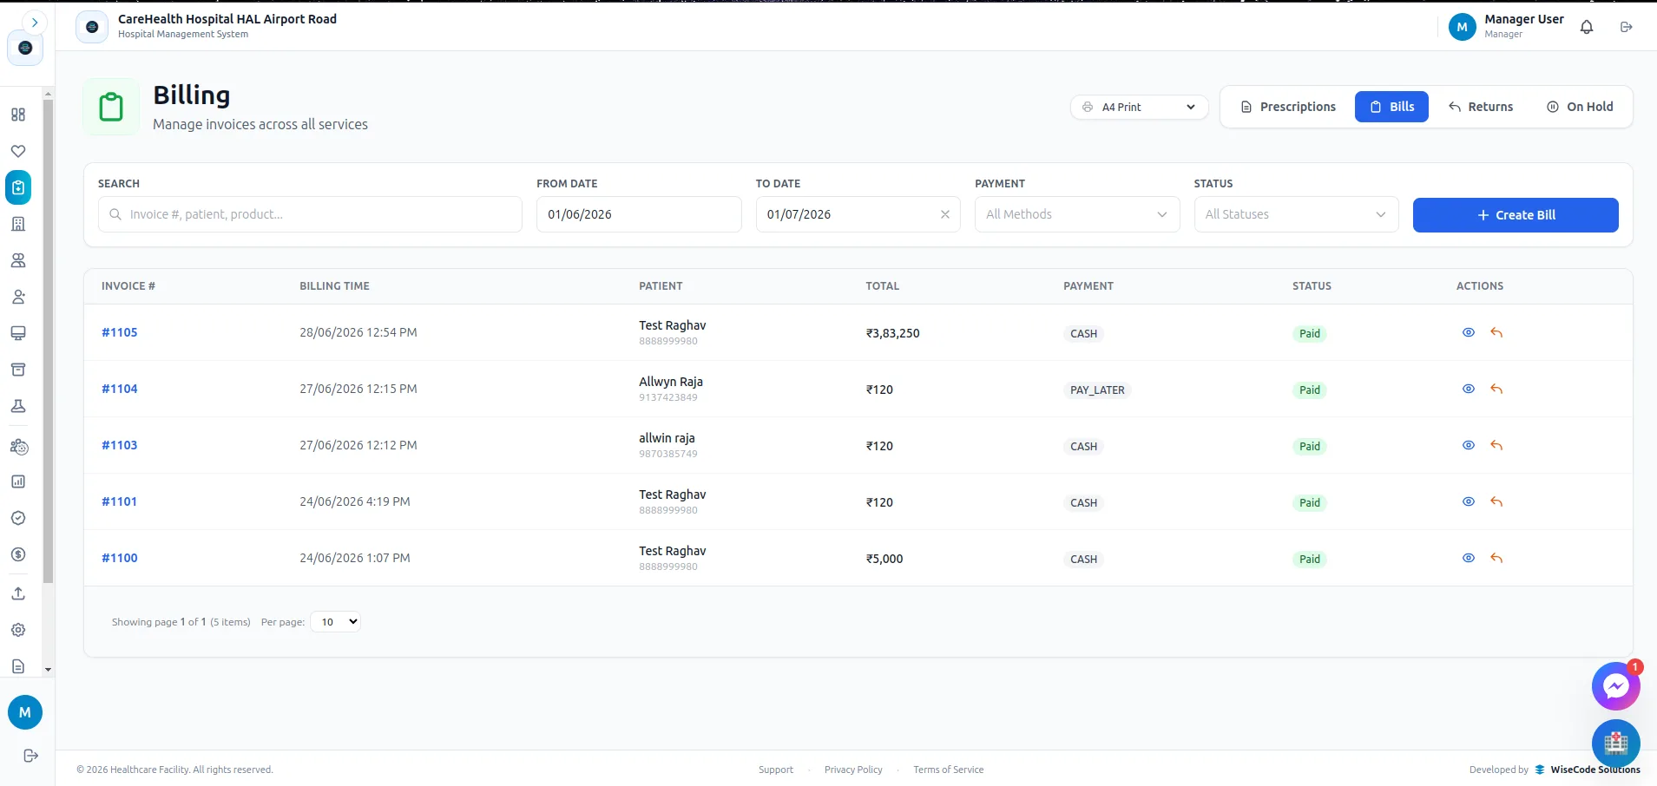Open the dollar coin icon in sidebar

point(18,554)
